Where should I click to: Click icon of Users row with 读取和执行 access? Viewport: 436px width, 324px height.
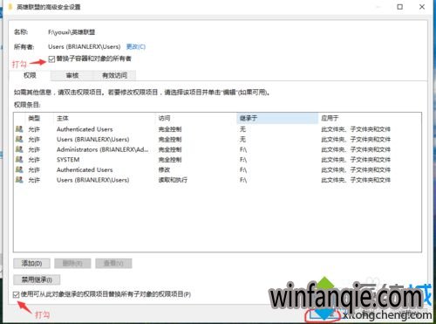point(19,180)
